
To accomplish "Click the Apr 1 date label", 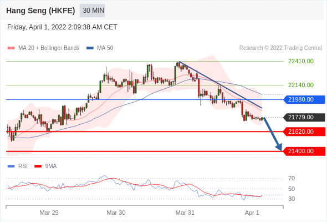I will click(252, 213).
